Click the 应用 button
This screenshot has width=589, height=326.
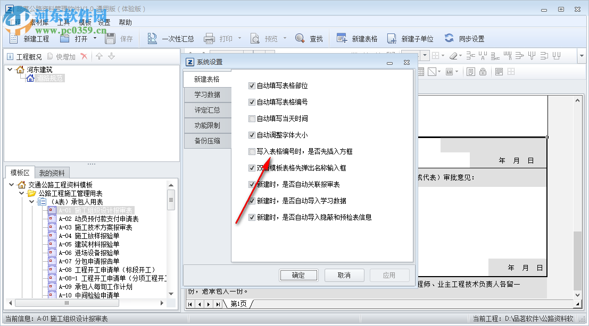(x=389, y=275)
